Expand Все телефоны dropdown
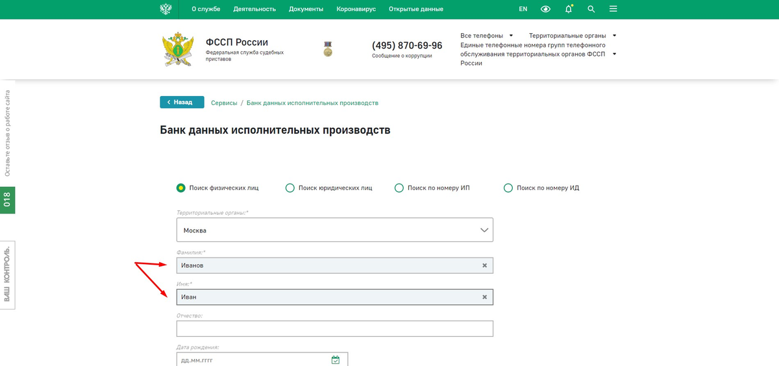779x366 pixels. point(486,36)
